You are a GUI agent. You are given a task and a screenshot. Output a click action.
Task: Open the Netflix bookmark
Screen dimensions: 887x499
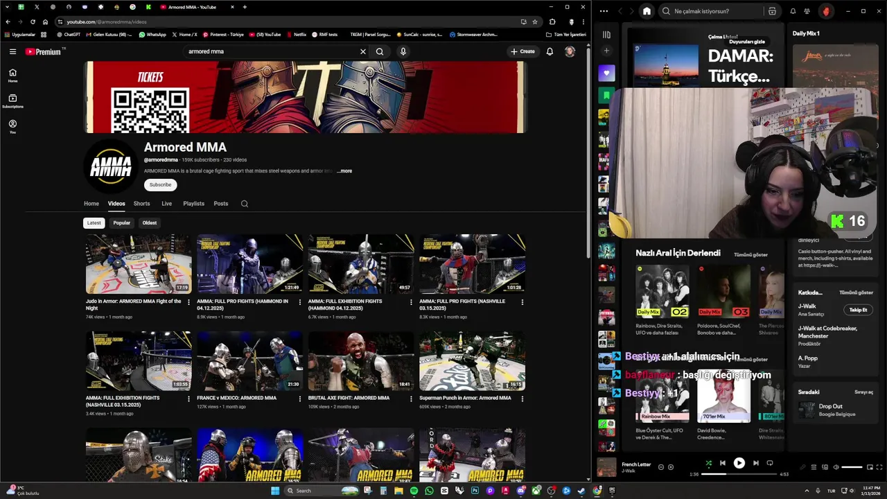tap(296, 34)
